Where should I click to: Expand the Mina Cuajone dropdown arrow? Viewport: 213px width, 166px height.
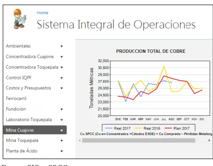coord(61,130)
